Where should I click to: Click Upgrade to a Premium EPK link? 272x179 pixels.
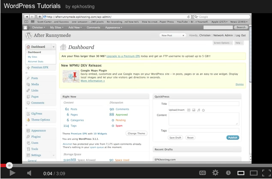click(123, 56)
